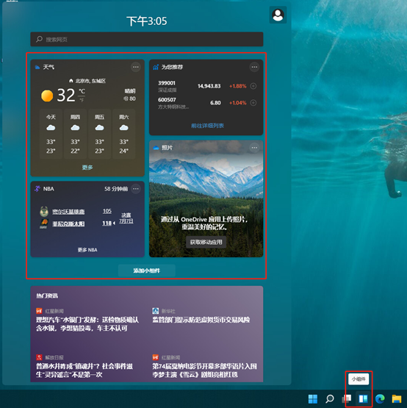Viewport: 407px width, 408px height.
Task: Switch the temperature unit to °F
Action: point(82,100)
